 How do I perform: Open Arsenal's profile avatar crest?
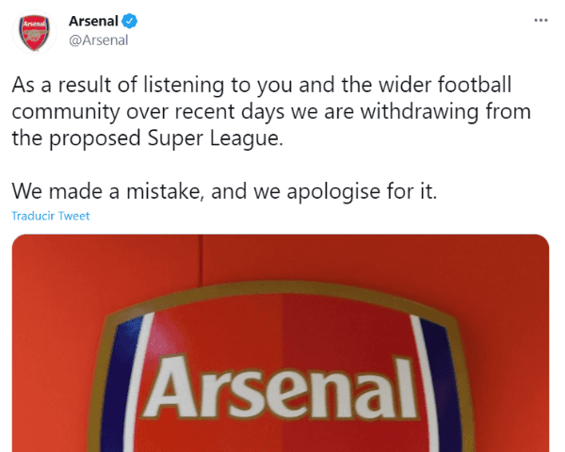coord(35,32)
